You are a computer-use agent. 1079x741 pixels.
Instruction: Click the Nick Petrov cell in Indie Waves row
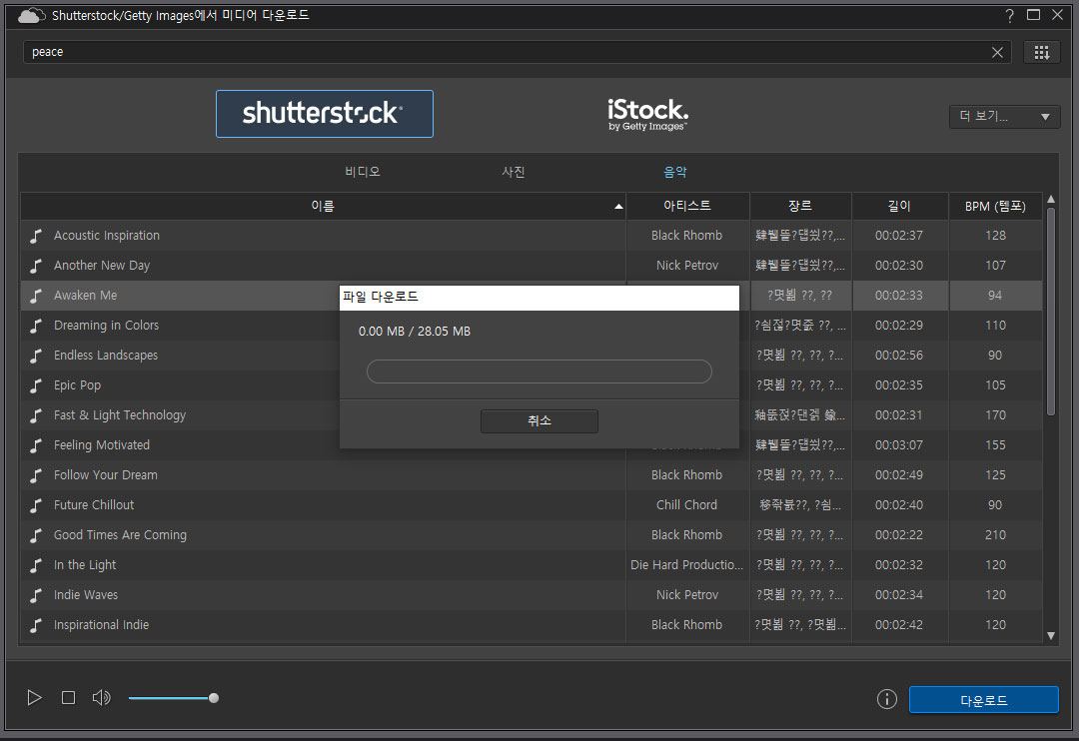pos(686,594)
